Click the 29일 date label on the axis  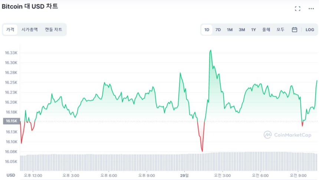click(x=184, y=175)
